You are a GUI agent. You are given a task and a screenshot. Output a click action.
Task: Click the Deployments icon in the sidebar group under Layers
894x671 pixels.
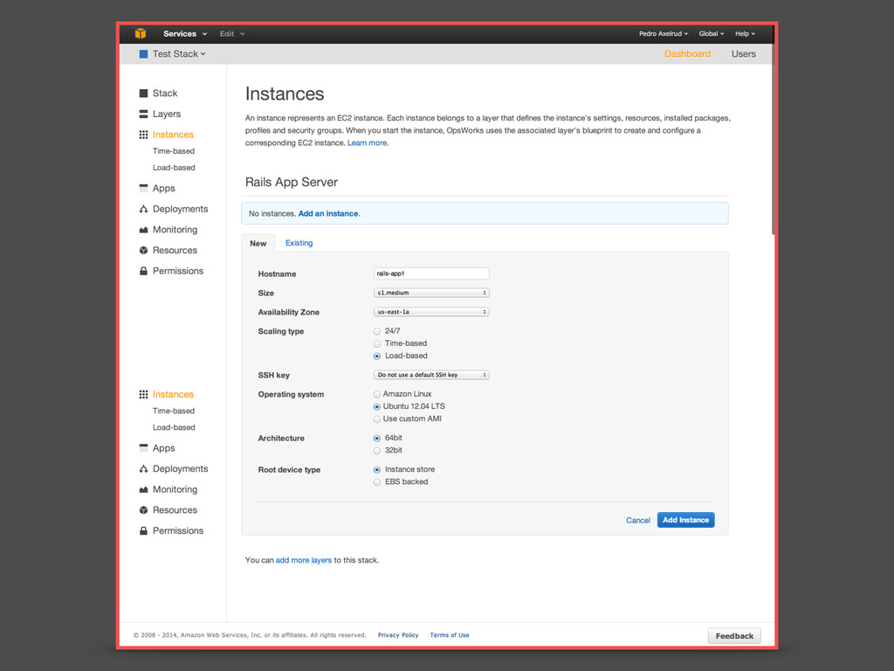click(143, 209)
